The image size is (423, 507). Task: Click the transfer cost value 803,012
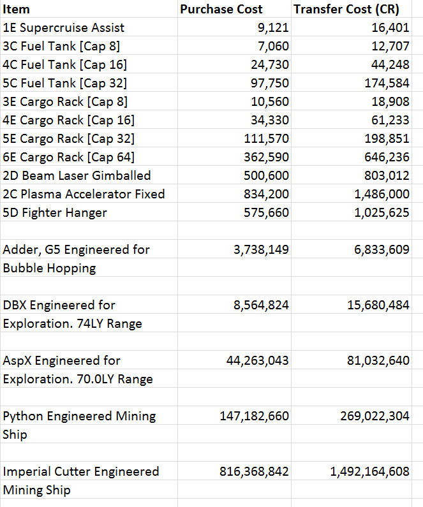387,175
